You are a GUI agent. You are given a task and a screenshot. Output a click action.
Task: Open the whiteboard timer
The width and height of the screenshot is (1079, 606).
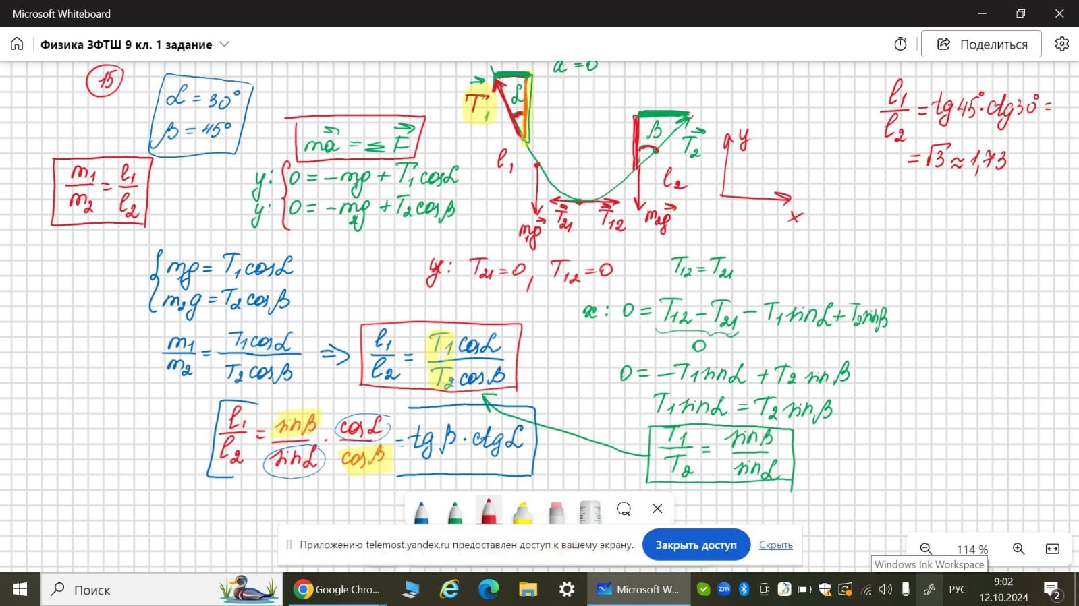[x=900, y=44]
